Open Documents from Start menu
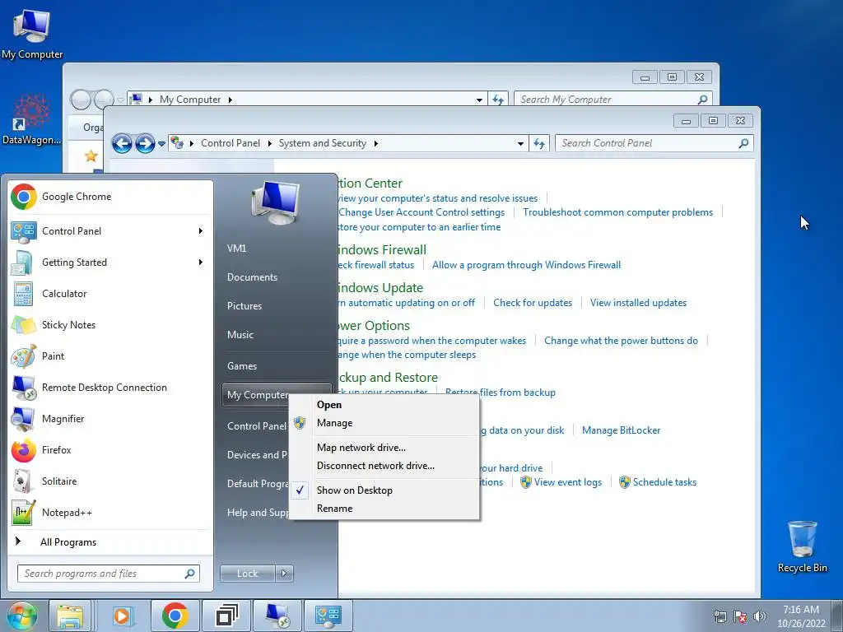 252,277
